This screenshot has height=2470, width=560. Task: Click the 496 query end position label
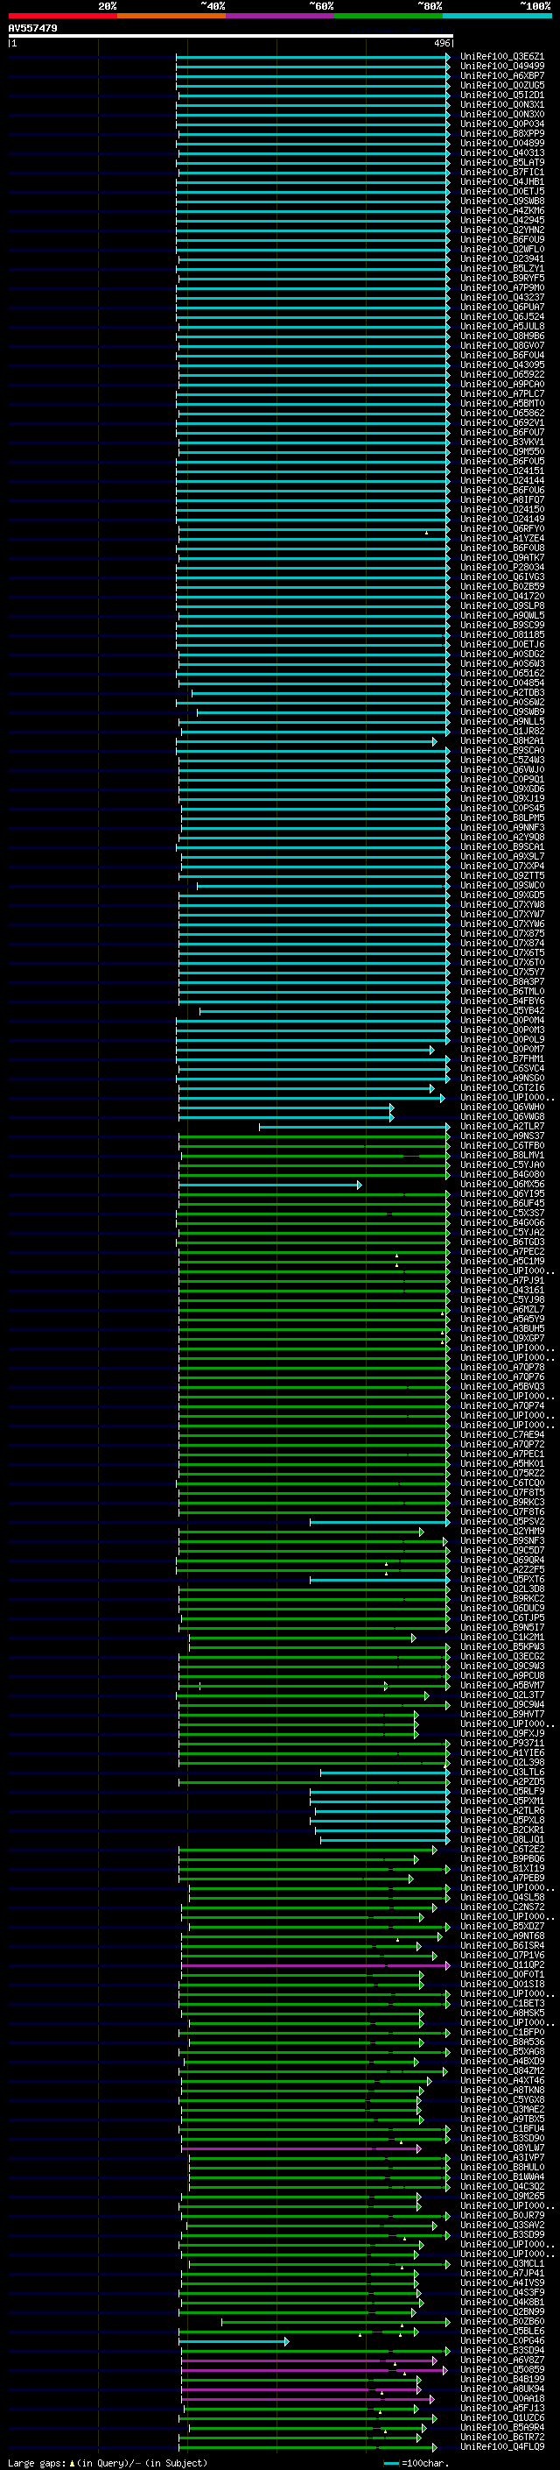coord(441,43)
